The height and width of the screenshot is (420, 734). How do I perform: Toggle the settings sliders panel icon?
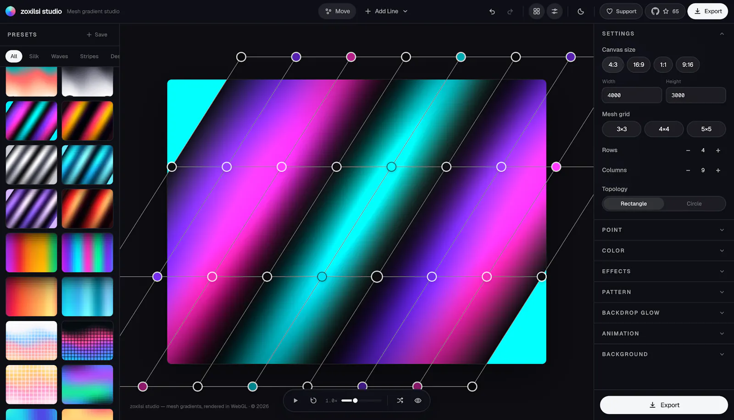point(554,11)
